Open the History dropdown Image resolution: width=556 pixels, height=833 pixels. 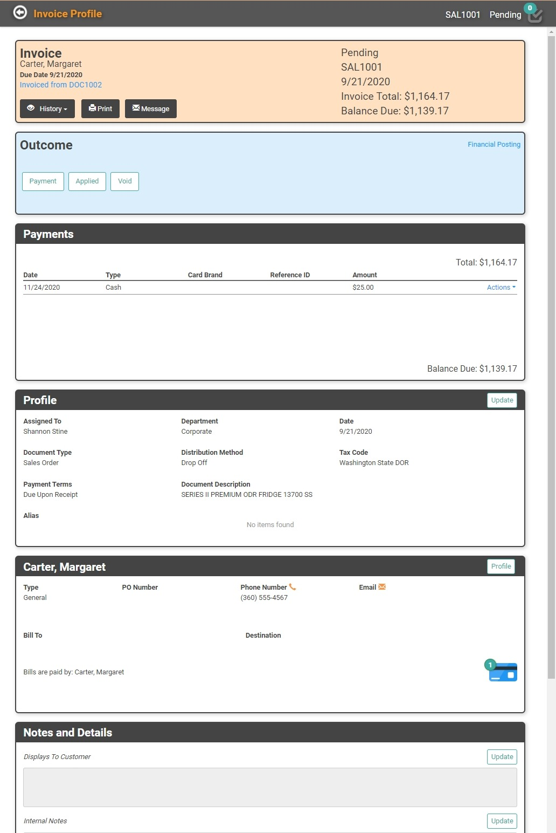tap(47, 108)
